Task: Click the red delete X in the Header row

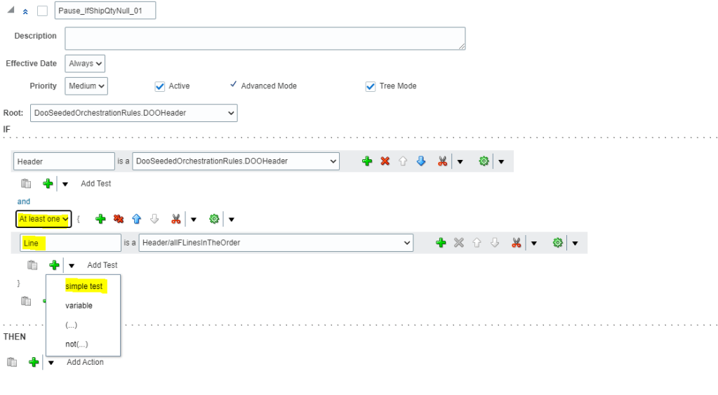Action: point(385,161)
